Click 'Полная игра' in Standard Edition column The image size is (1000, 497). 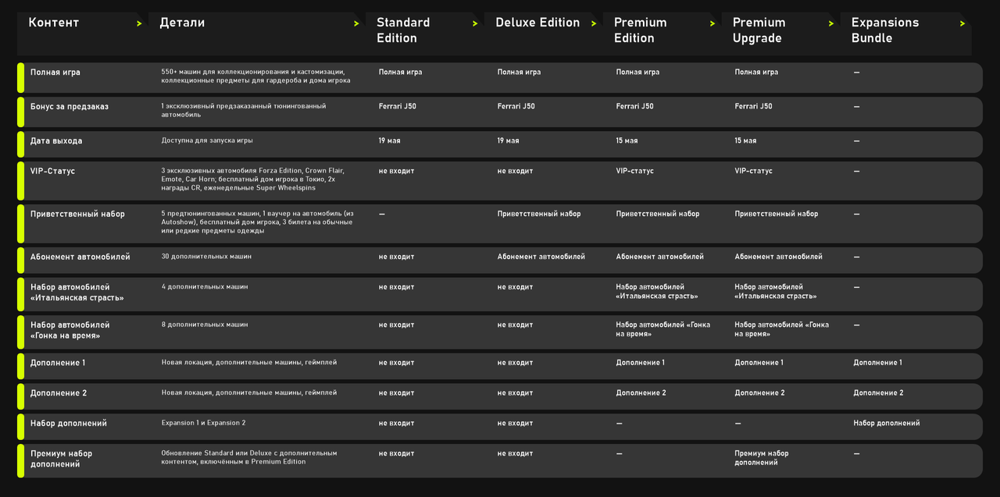point(401,73)
